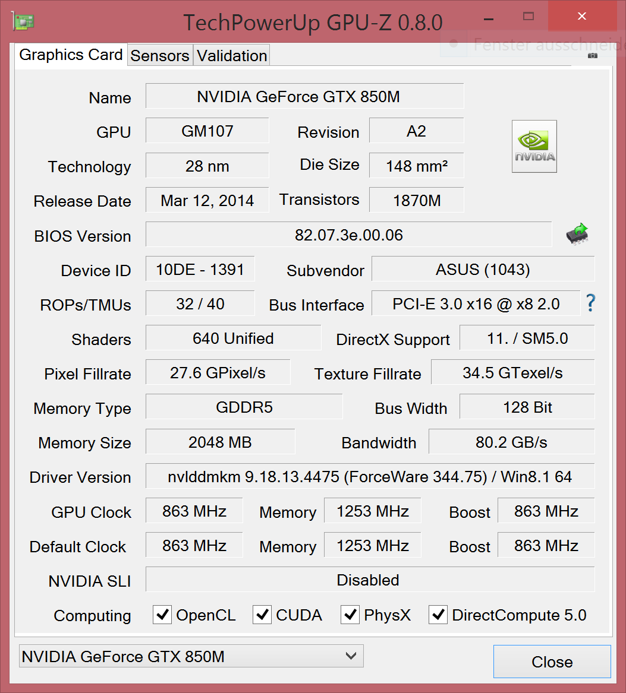Click the BIOS Version field
Viewport: 626px width, 693px height.
(348, 235)
